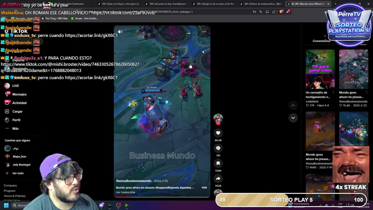Open the Mundo video thumbnail dated 2025-5-22

tap(353, 69)
